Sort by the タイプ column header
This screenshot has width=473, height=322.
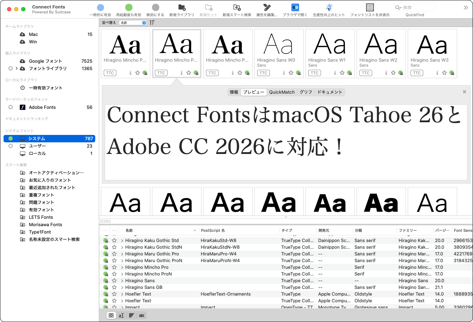tap(297, 230)
